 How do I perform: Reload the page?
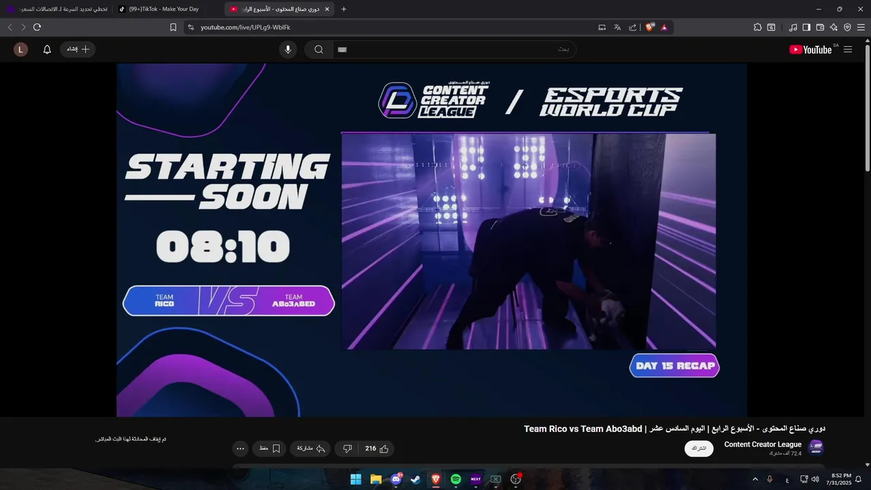(37, 27)
